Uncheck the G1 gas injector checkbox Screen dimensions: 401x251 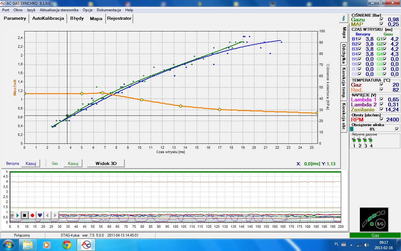tap(384, 39)
